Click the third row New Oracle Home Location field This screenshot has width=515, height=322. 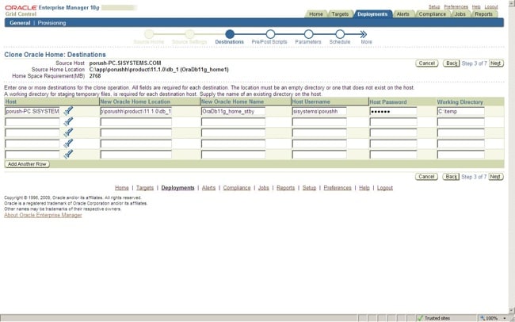click(x=136, y=133)
